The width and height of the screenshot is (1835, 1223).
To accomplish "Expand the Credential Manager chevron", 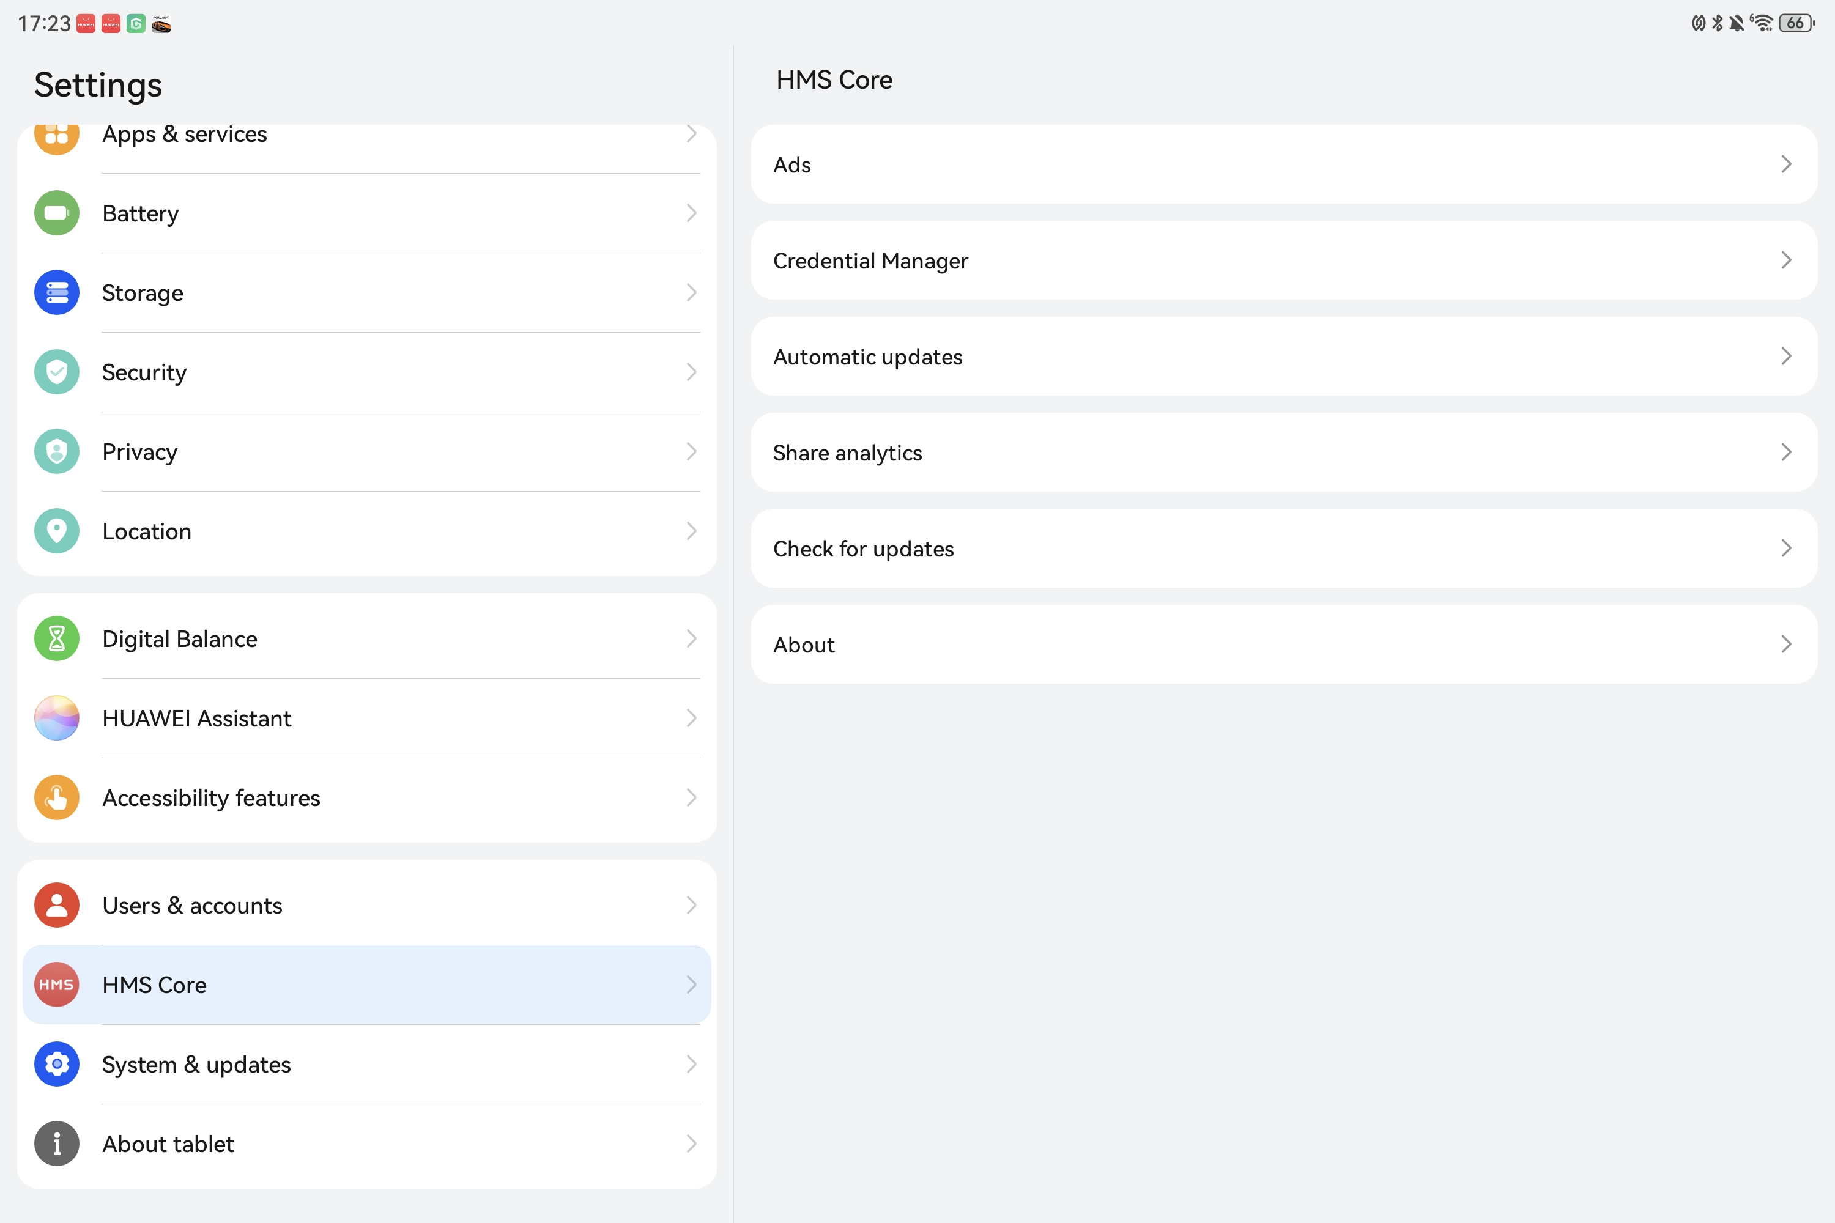I will (1786, 260).
